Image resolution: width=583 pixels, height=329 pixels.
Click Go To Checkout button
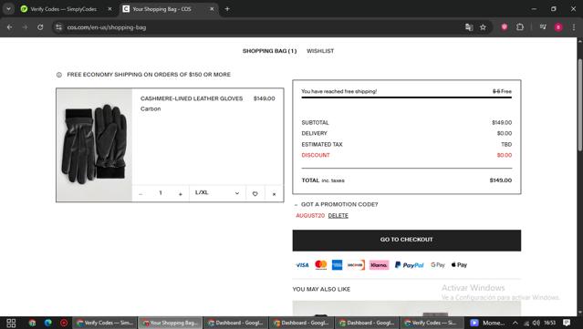click(x=406, y=241)
